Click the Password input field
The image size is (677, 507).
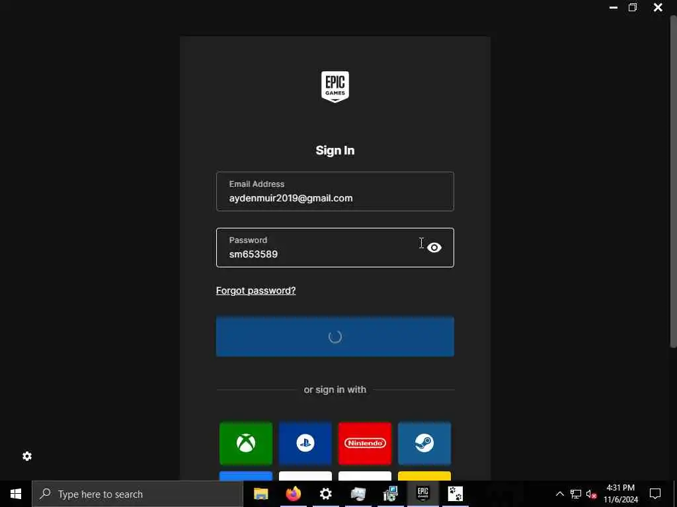(x=335, y=248)
